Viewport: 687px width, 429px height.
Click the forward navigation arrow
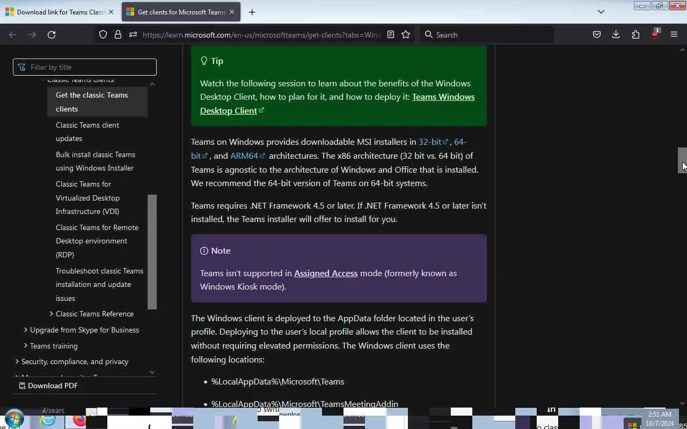pyautogui.click(x=32, y=34)
